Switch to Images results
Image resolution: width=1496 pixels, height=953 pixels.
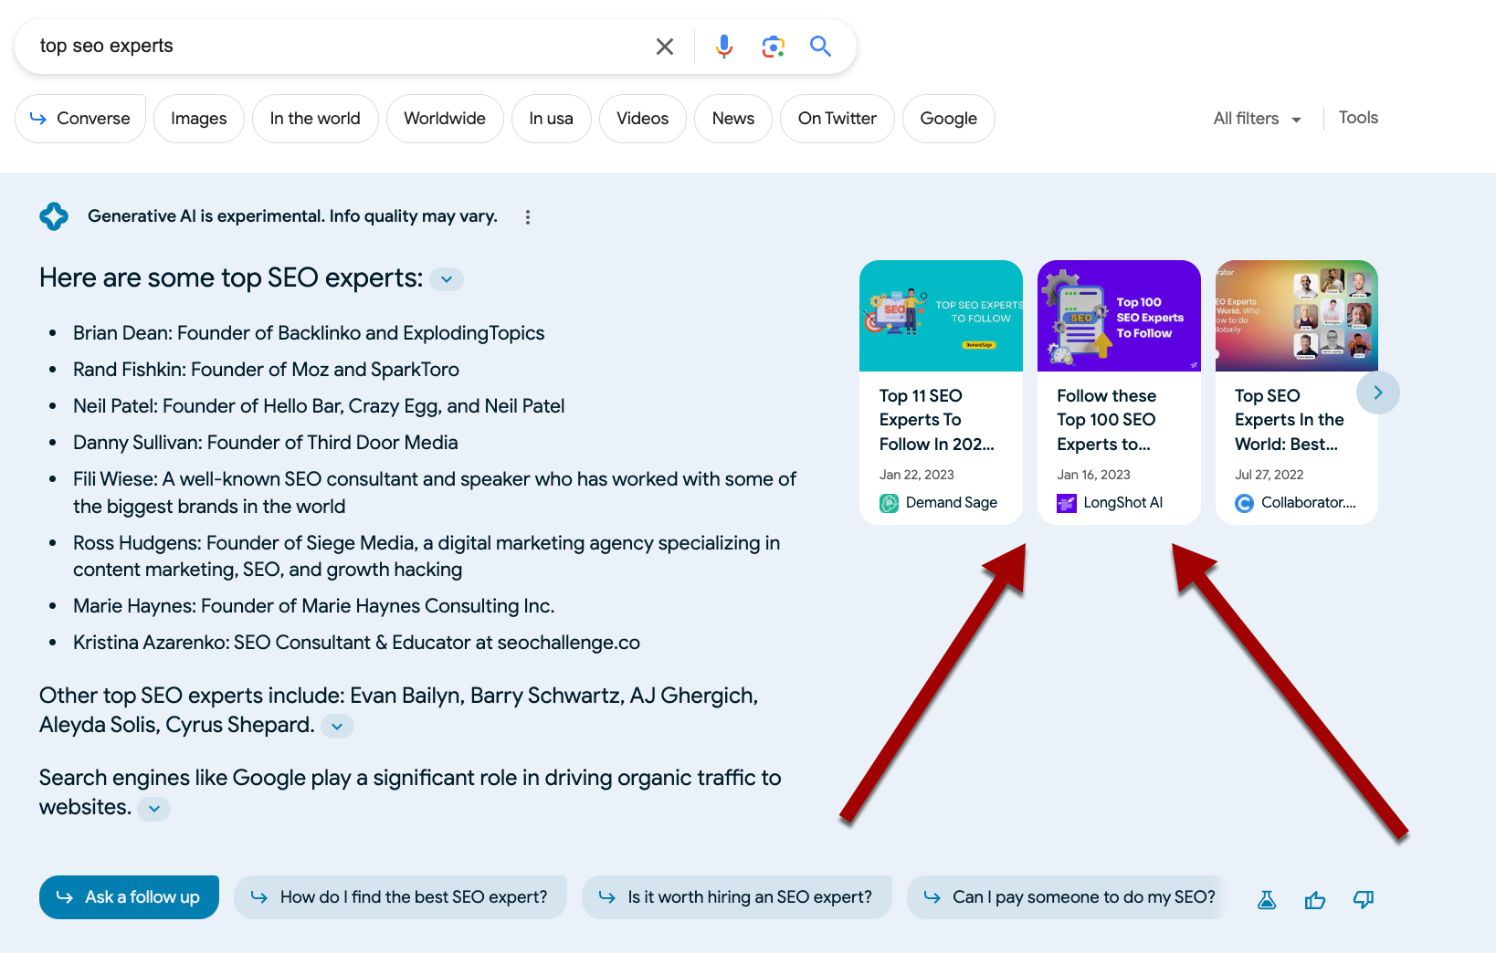[198, 119]
